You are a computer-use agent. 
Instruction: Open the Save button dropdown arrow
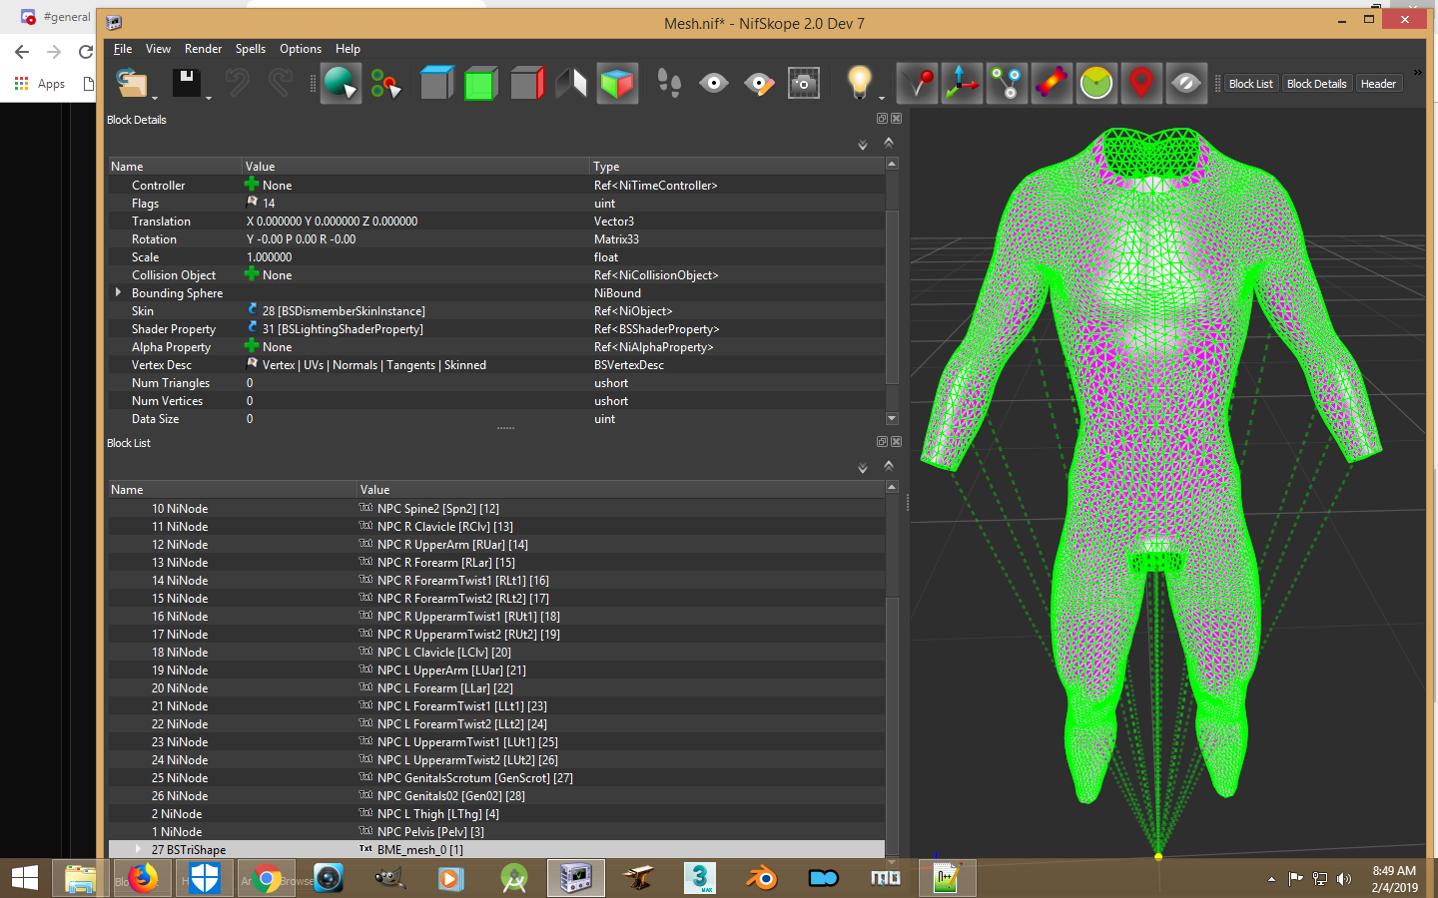point(208,98)
